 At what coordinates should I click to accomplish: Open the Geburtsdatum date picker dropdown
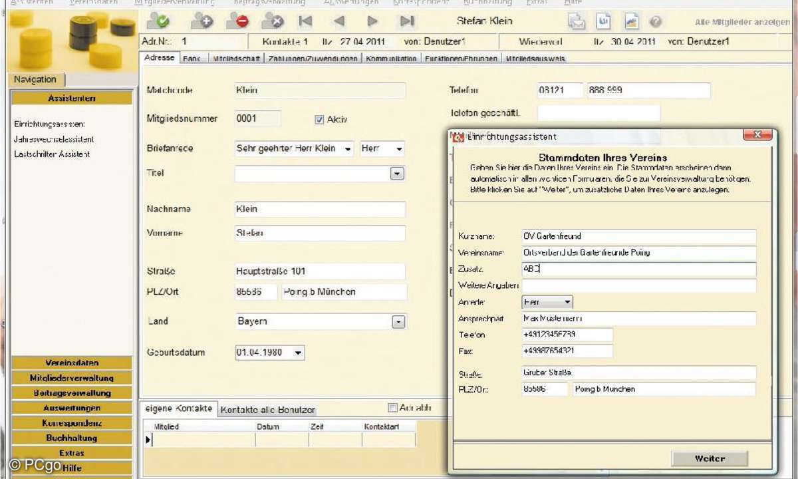click(298, 353)
